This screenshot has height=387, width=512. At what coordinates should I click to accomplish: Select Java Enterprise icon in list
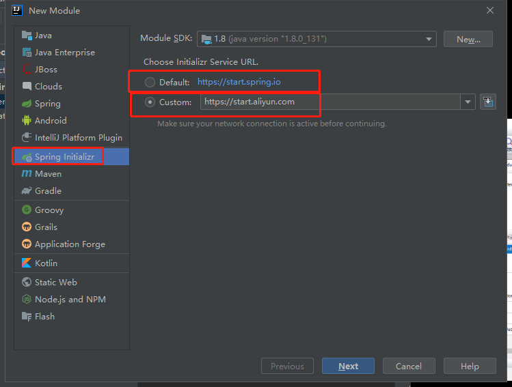pos(27,52)
